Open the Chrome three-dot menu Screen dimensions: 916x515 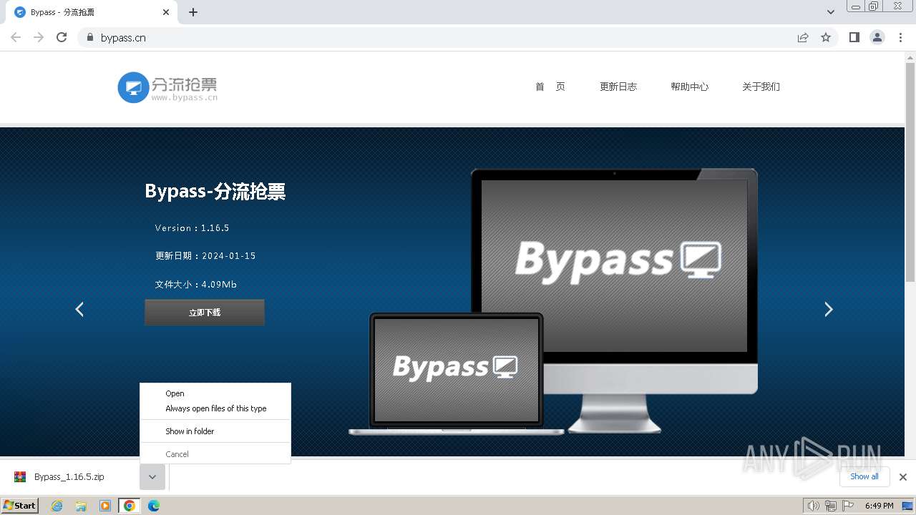coord(900,37)
